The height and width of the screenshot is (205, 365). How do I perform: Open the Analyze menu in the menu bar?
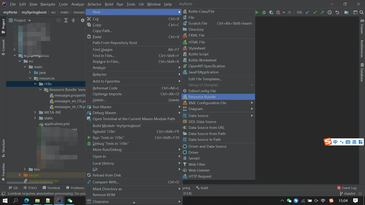[77, 4]
